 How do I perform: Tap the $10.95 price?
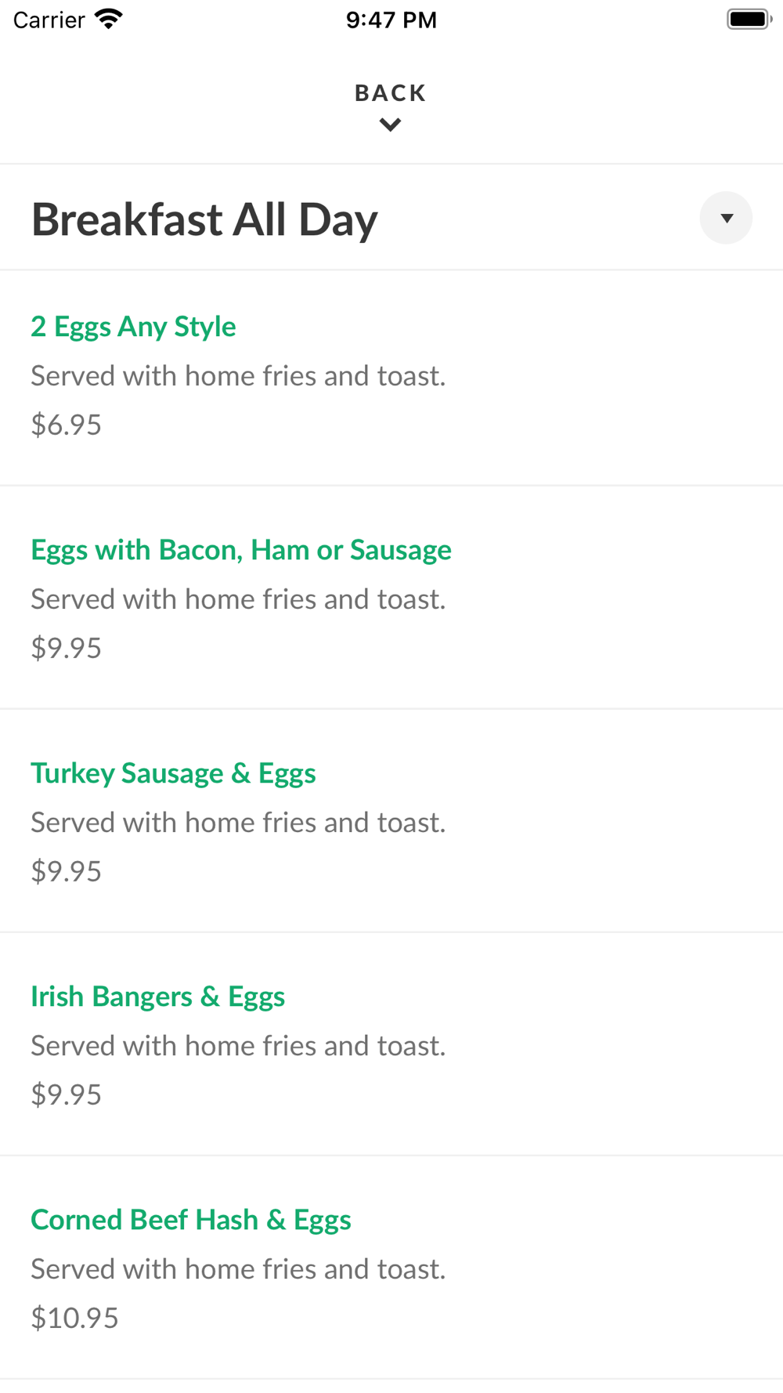tap(74, 1318)
